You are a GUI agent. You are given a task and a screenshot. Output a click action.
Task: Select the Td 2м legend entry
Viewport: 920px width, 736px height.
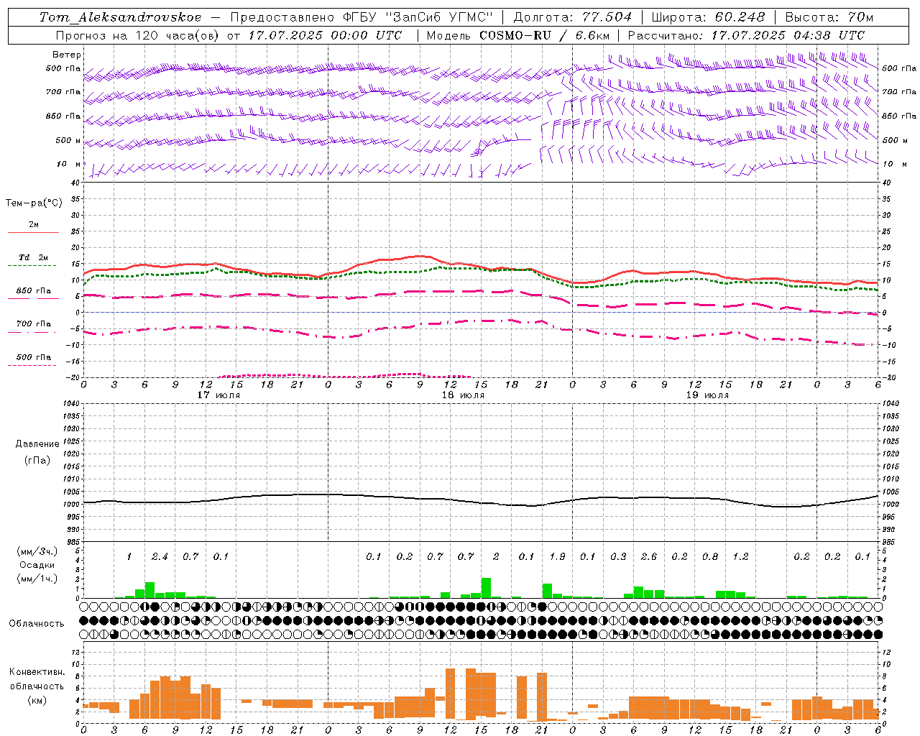pos(33,257)
